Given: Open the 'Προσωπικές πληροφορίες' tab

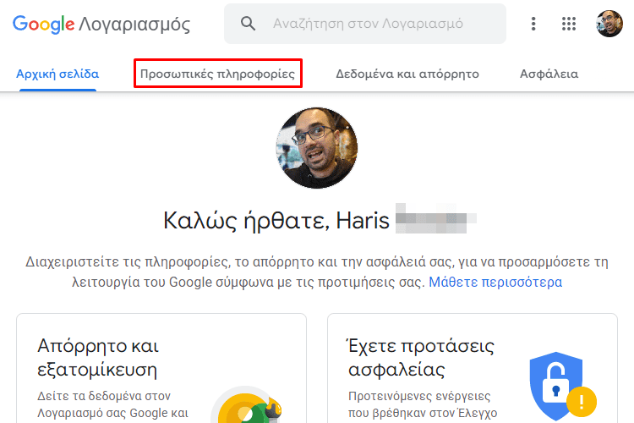Looking at the screenshot, I should click(x=217, y=74).
